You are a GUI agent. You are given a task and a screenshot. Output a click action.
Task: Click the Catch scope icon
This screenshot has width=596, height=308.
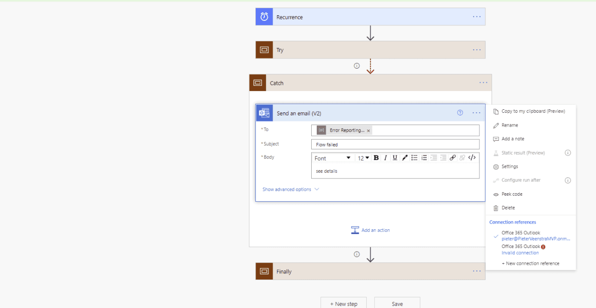(258, 83)
